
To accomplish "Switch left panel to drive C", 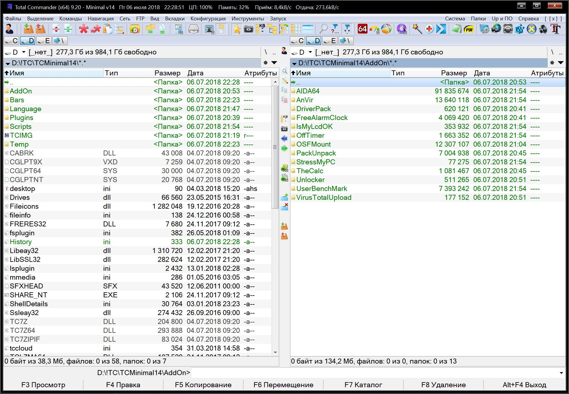I will tap(12, 40).
